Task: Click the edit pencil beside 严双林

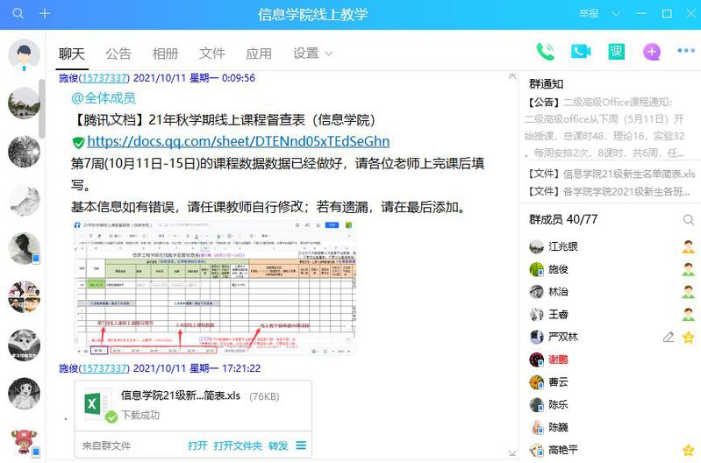Action: point(669,337)
